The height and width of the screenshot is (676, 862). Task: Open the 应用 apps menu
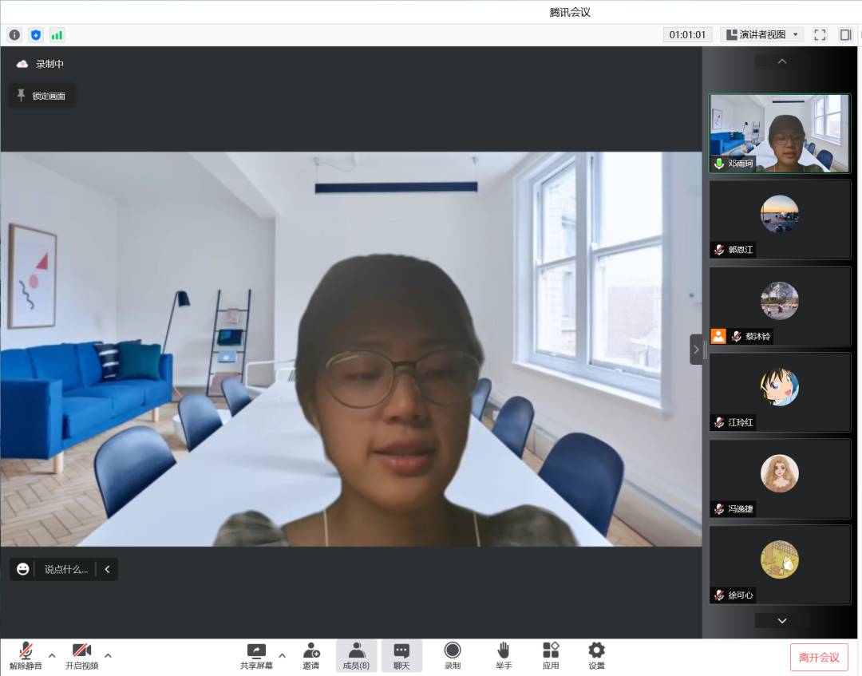click(x=550, y=656)
